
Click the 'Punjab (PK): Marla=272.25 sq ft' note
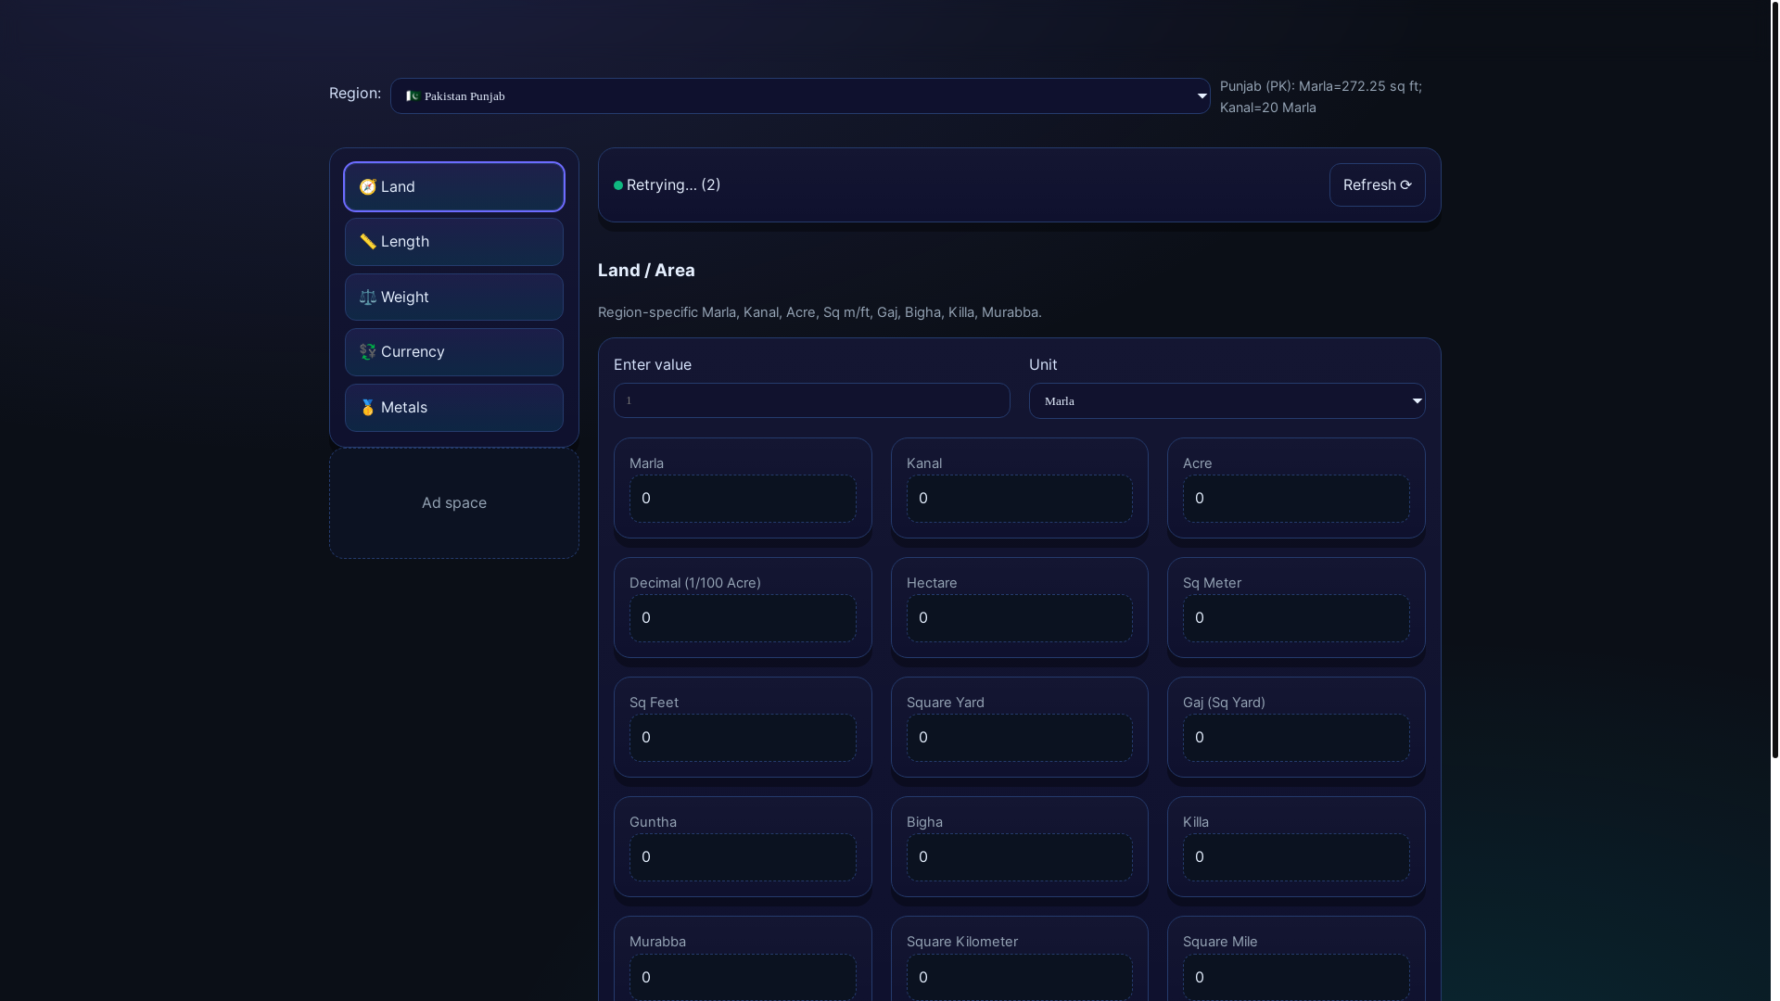(1321, 96)
